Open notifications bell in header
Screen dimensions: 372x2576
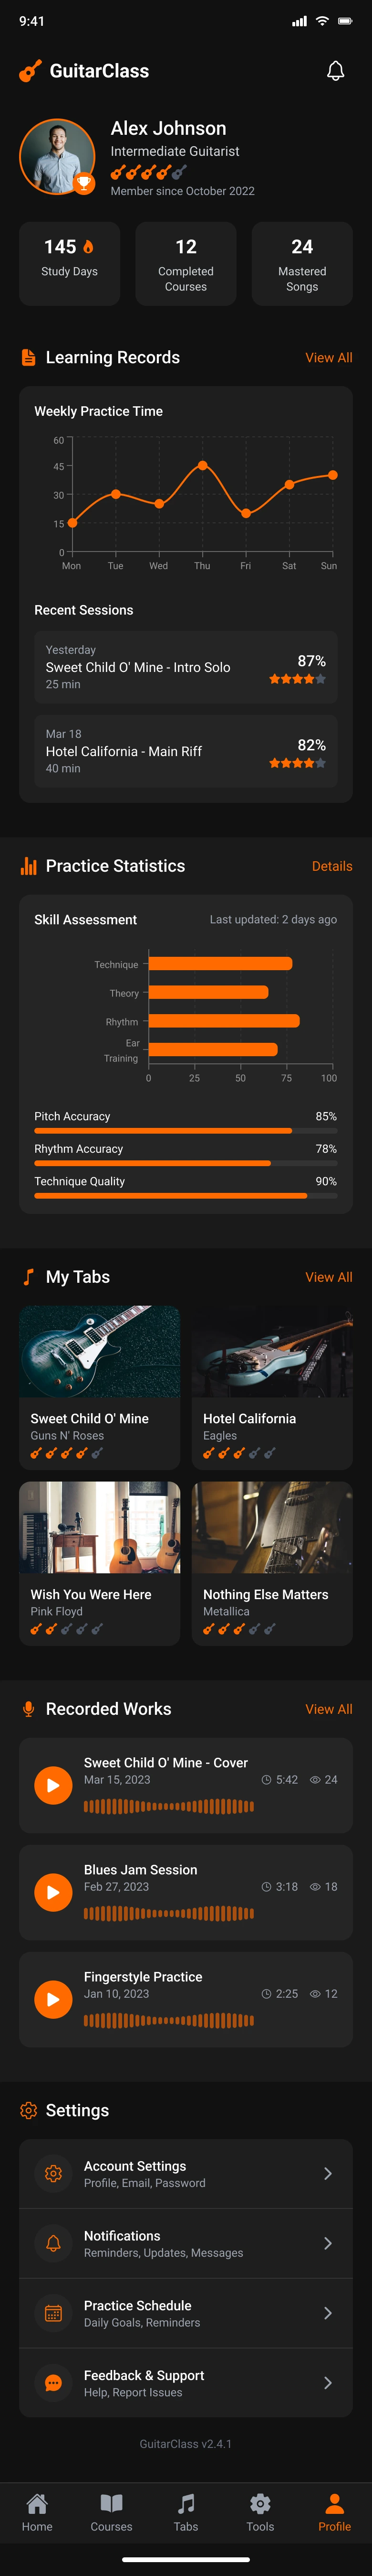pyautogui.click(x=336, y=71)
